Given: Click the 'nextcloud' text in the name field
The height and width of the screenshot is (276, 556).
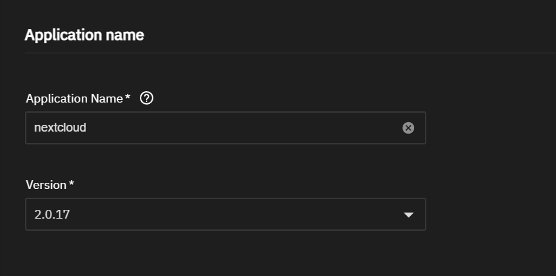Looking at the screenshot, I should point(60,127).
